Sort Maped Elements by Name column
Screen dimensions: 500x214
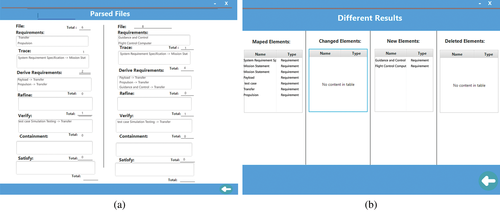[260, 54]
